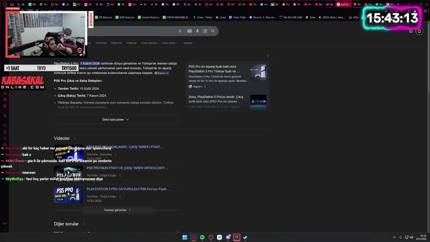Open PS5 PRO'NUN FİYATI VE ÇIKIŞ TARİHİ video
Image resolution: width=430 pixels, height=242 pixels.
(127, 168)
